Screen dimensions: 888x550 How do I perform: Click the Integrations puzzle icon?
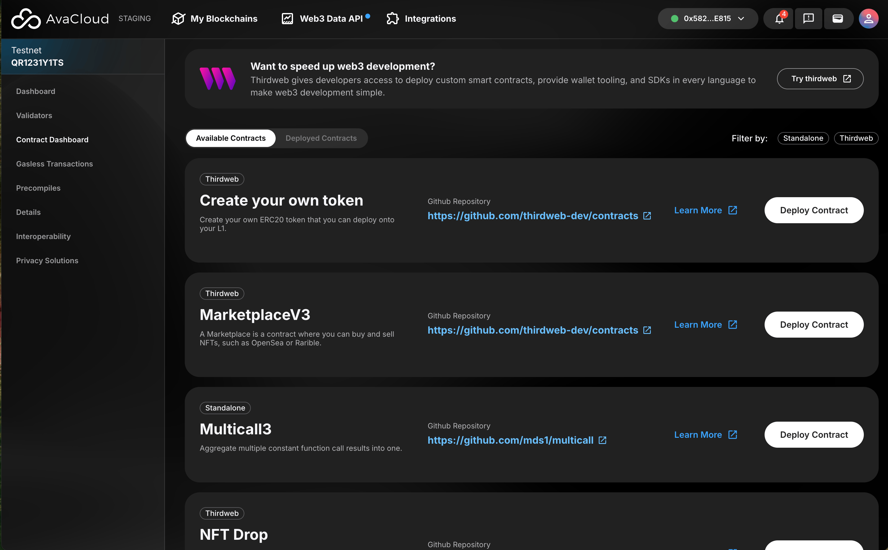coord(393,19)
